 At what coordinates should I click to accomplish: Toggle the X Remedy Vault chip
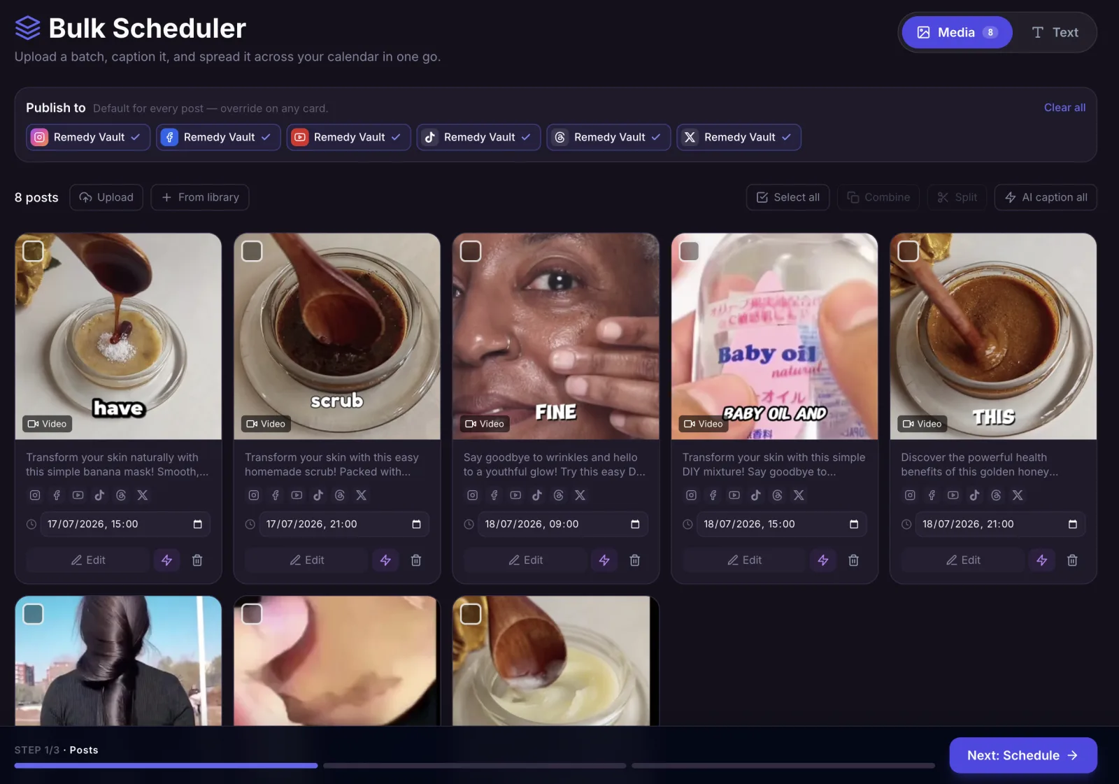point(739,137)
